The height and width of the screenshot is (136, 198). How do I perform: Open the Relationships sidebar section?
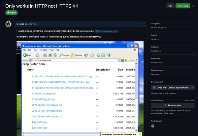(x=157, y=70)
